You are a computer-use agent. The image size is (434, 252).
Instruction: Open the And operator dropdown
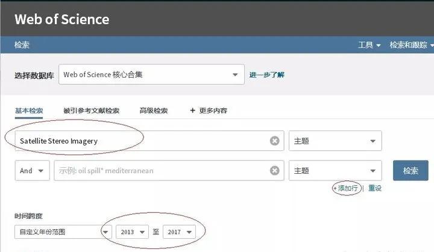(x=33, y=170)
